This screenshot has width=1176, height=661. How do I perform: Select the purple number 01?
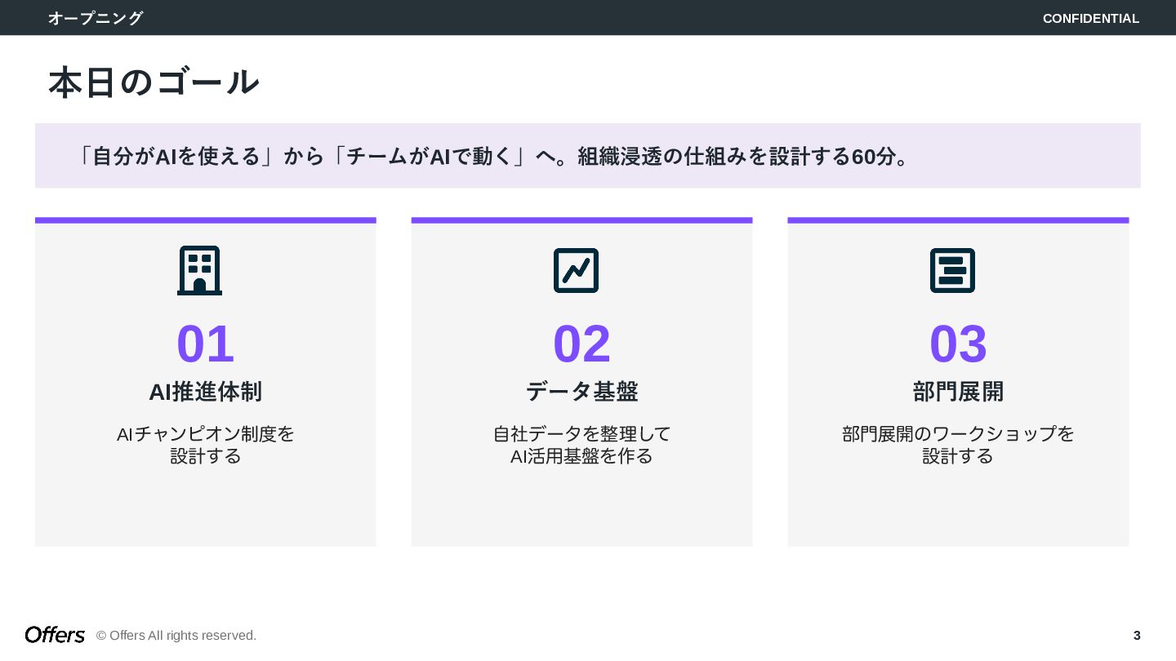tap(205, 344)
